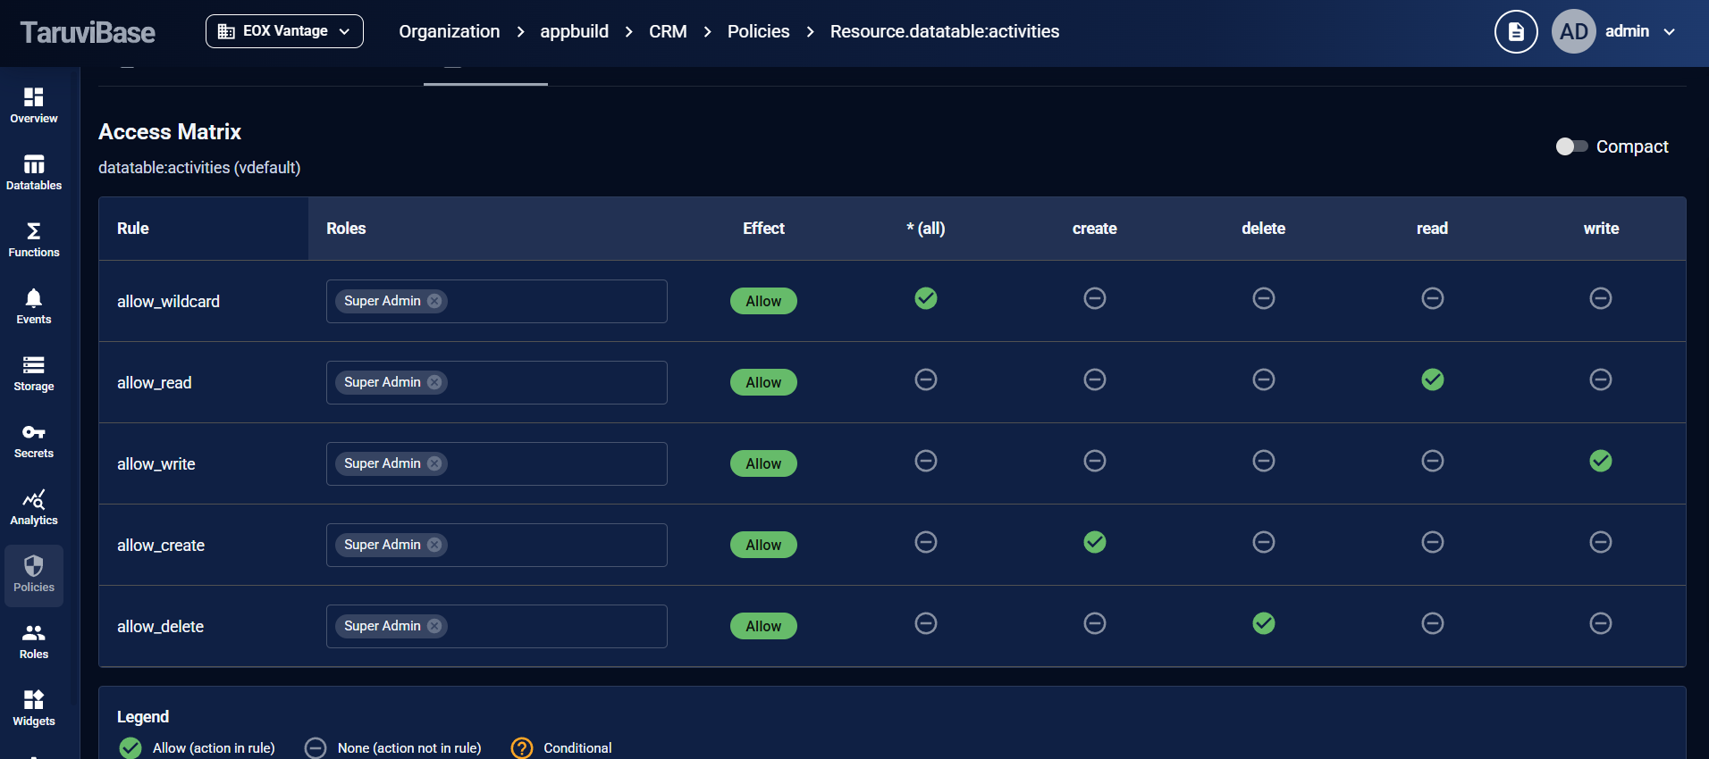
Task: Click the create none icon for allow_delete
Action: coord(1095,623)
